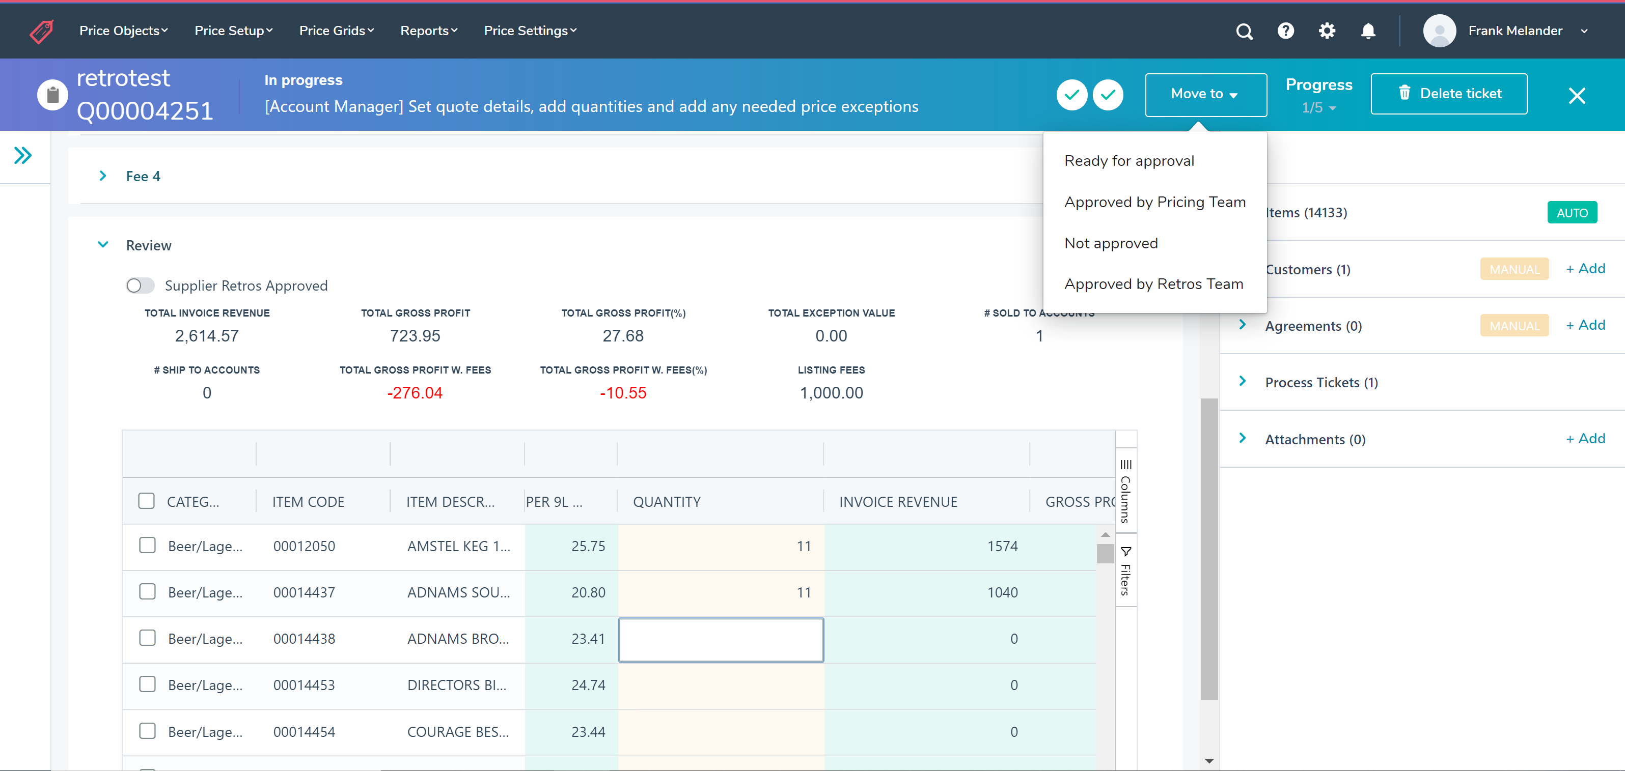Expand the Process Tickets section
1625x771 pixels.
click(1242, 381)
